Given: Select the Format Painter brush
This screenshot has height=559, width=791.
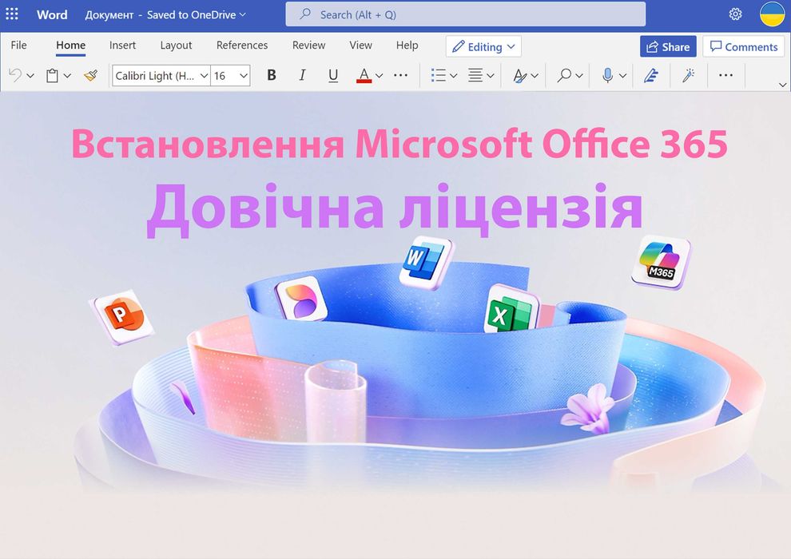Looking at the screenshot, I should click(91, 76).
